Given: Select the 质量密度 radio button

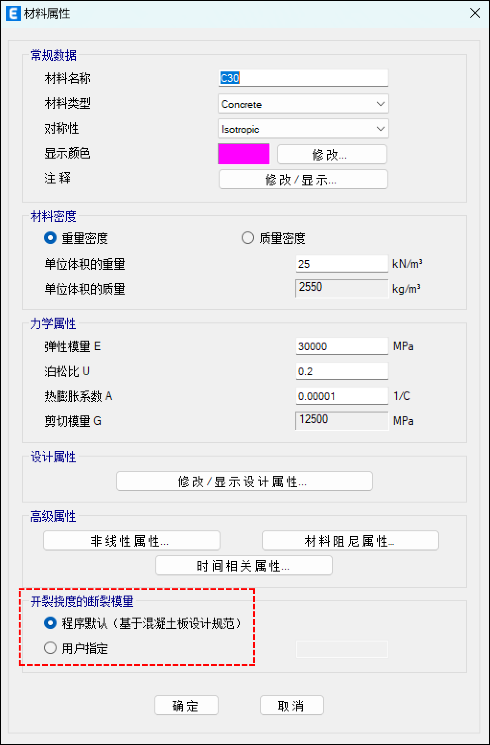Looking at the screenshot, I should coord(248,238).
